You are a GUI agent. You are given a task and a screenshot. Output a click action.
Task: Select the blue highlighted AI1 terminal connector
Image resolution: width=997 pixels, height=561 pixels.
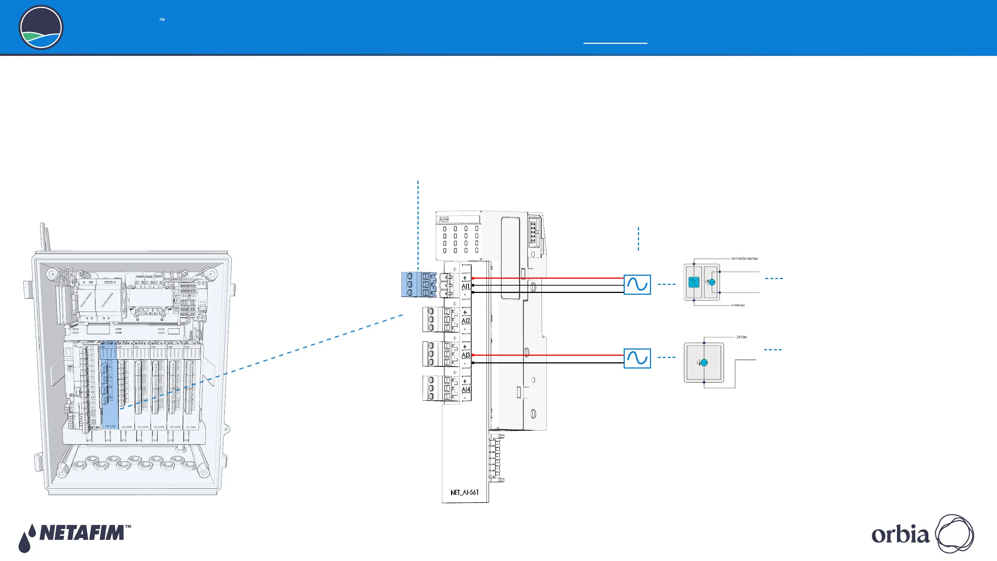(x=419, y=285)
